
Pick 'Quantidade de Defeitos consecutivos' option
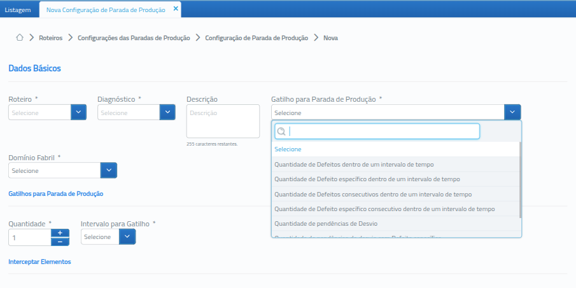[x=372, y=194]
